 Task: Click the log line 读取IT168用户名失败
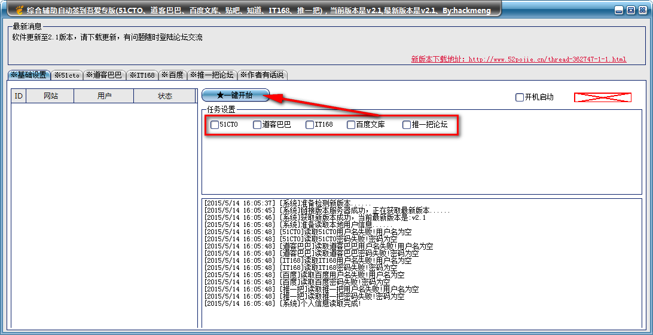308,260
